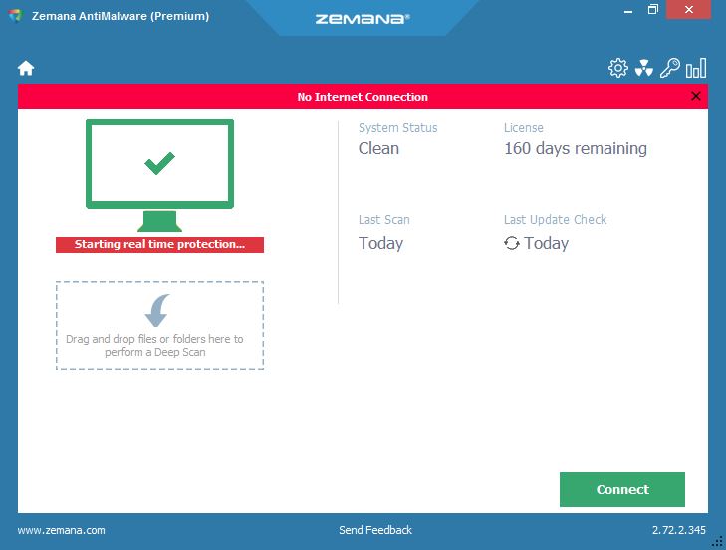726x550 pixels.
Task: Click the window resize grip corner
Action: click(x=718, y=541)
